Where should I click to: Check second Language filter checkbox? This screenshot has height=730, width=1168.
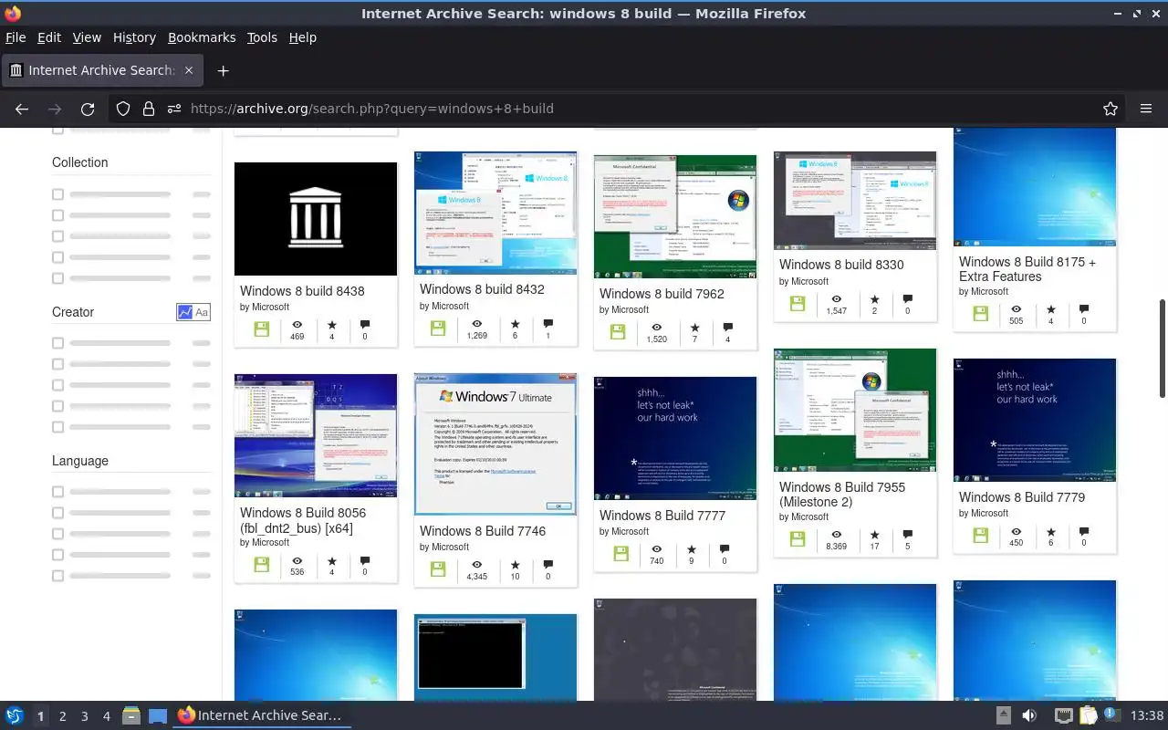[57, 513]
